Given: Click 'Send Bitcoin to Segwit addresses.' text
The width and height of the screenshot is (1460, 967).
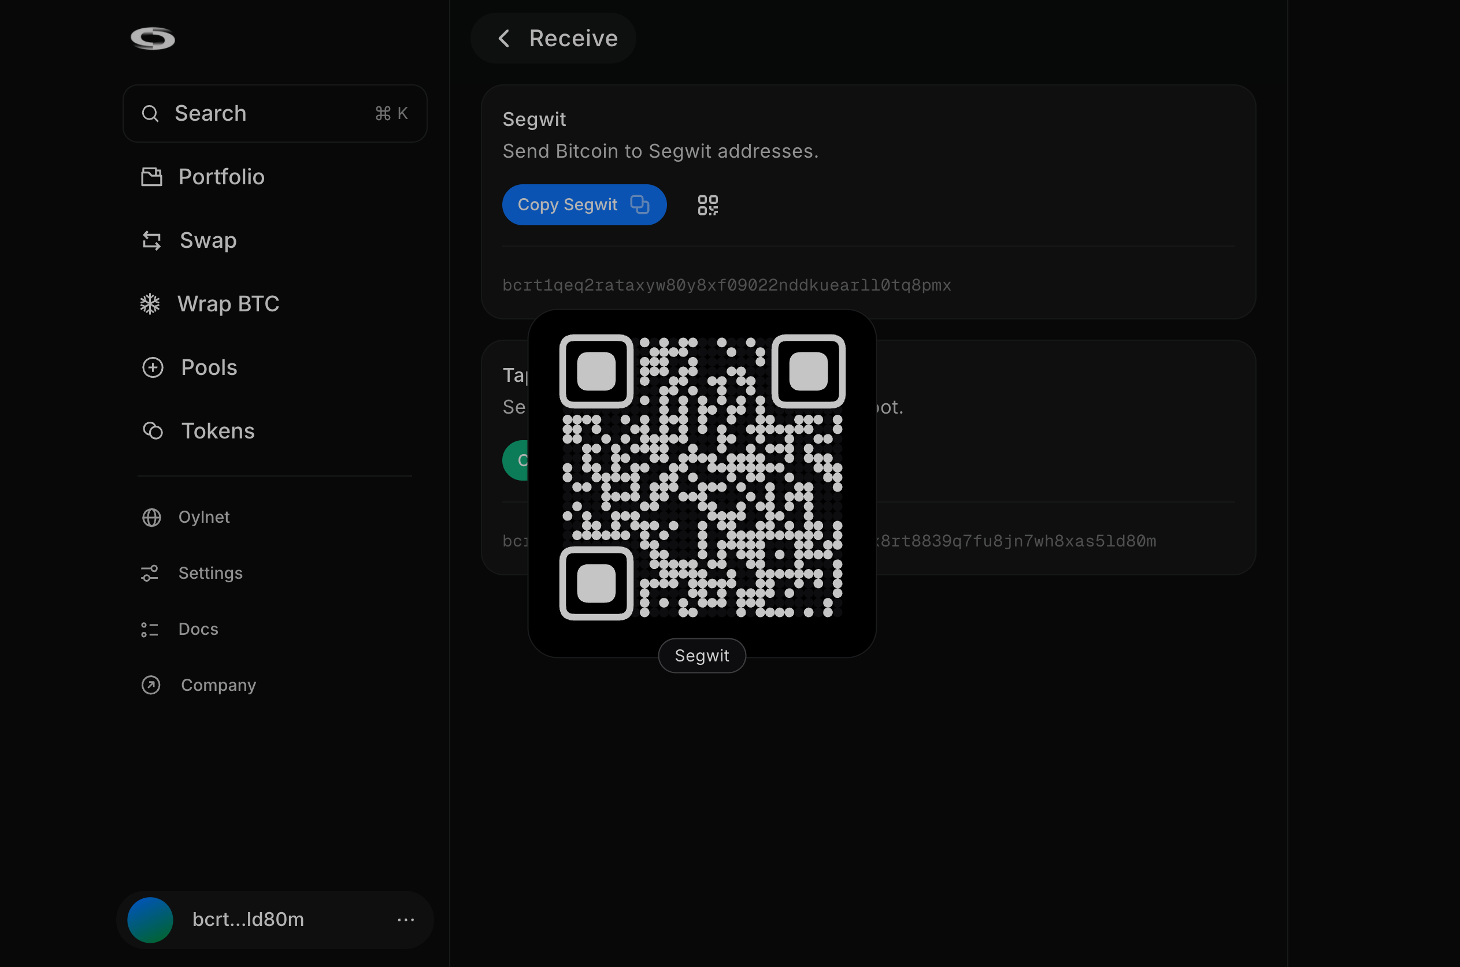Looking at the screenshot, I should point(660,151).
